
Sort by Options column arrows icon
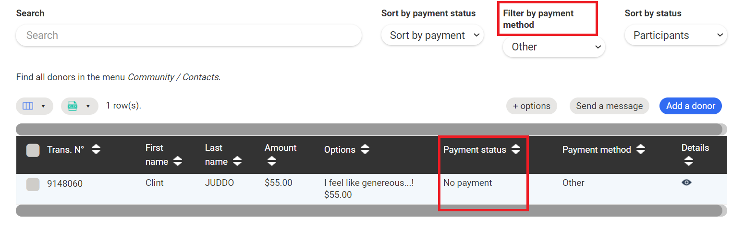(365, 149)
